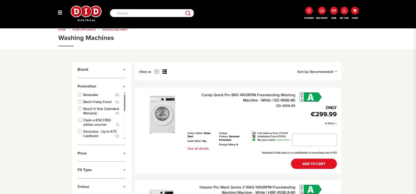416x194 pixels.
Task: Open the Sort by Recommended dropdown
Action: pos(317,72)
